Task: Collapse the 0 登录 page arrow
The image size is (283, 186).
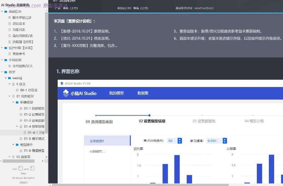Action: click(10, 84)
